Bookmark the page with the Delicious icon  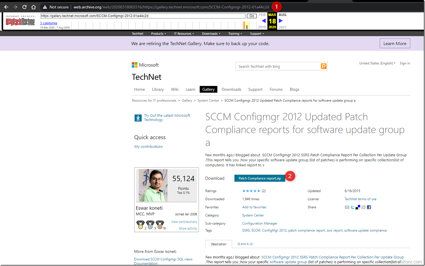[358, 207]
